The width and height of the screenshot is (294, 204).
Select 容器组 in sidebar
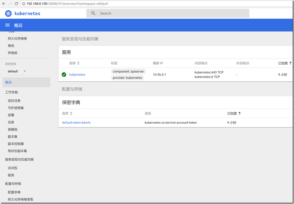pyautogui.click(x=12, y=129)
